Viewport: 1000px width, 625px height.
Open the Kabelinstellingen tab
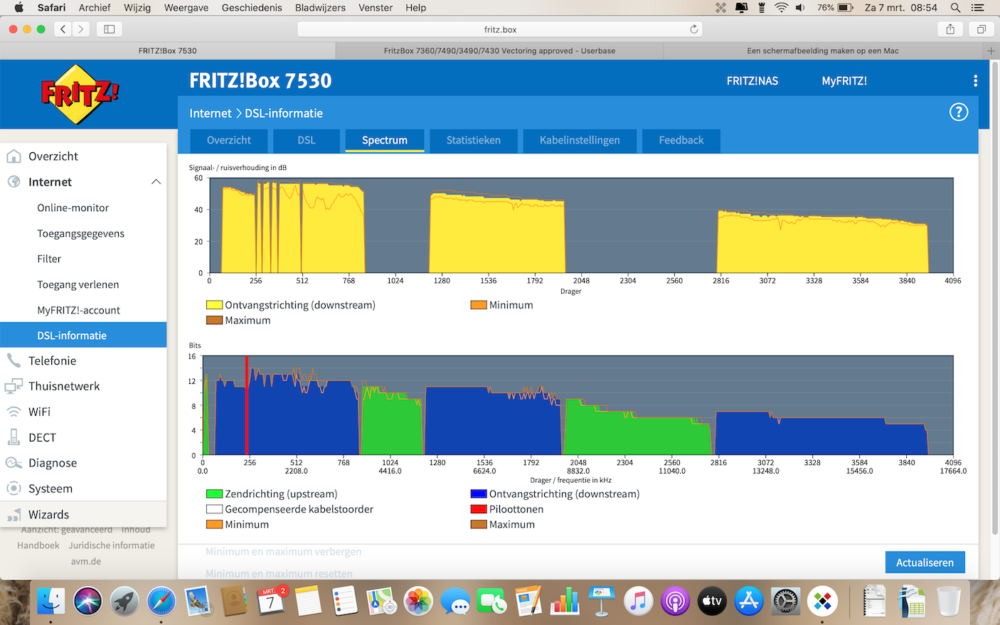tap(579, 140)
